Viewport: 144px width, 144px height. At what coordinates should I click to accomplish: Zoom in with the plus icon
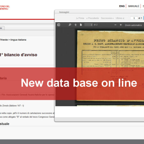pos(121,25)
